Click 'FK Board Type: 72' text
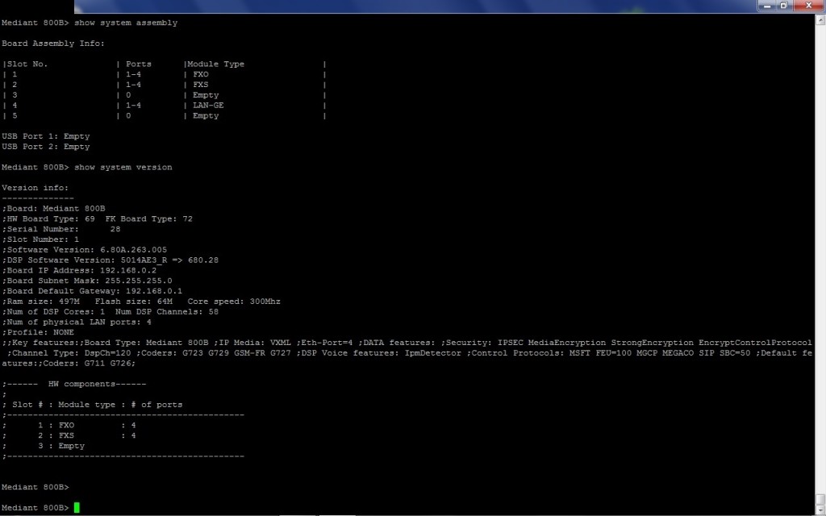This screenshot has height=516, width=826. coord(149,219)
